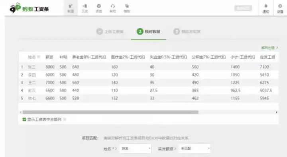Click the greyed button in top navbar

(243, 8)
